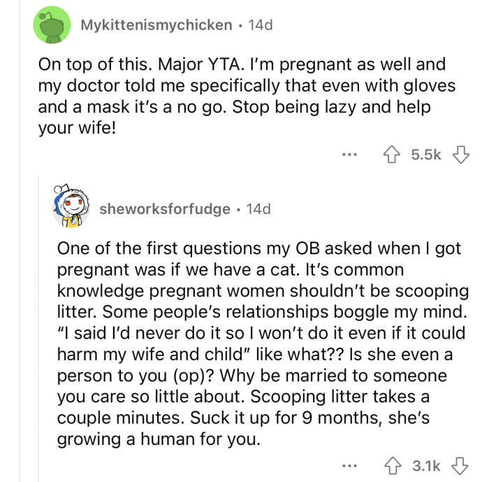Upvote Mykittenismychicken's comment
The width and height of the screenshot is (489, 482).
point(392,155)
